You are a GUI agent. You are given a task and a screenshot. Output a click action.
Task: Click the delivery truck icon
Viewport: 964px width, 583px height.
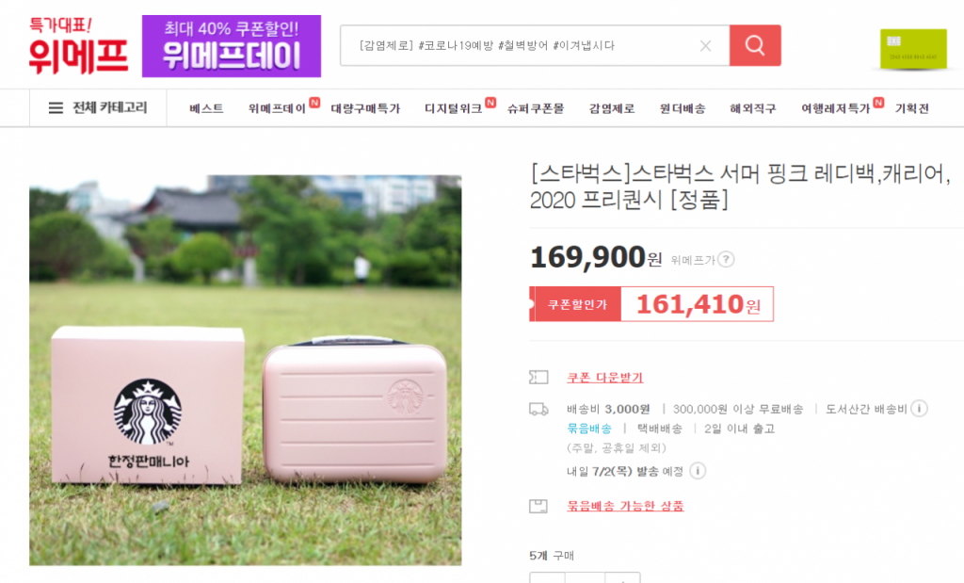[x=538, y=409]
